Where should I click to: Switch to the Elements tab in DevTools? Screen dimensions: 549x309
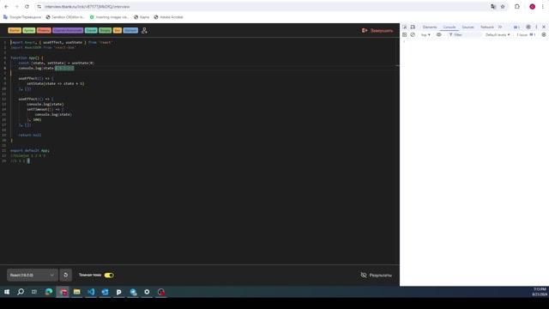click(430, 27)
